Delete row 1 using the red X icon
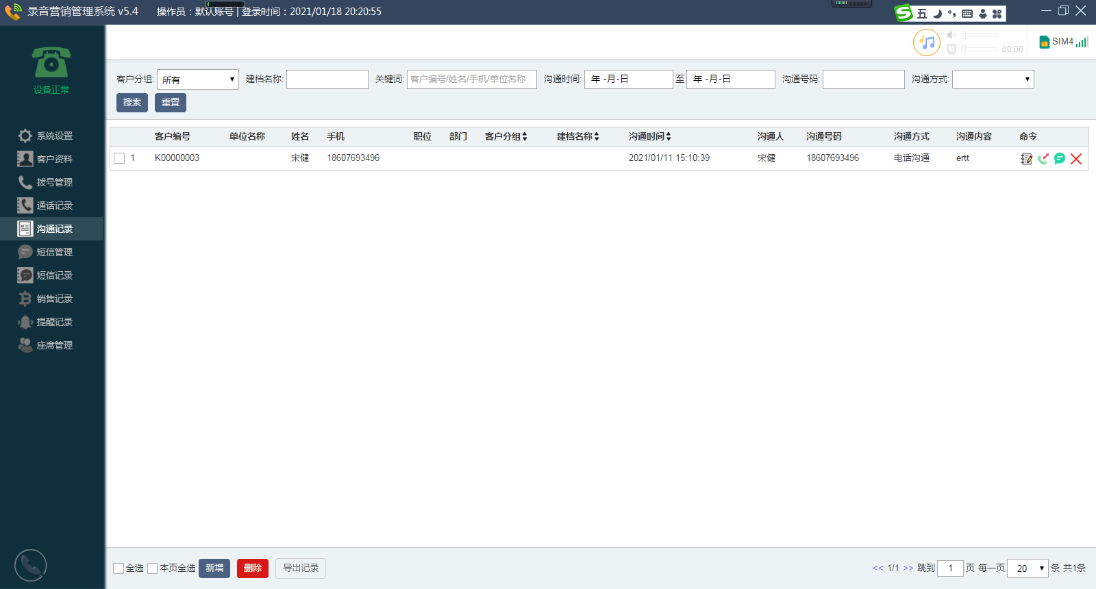 pyautogui.click(x=1076, y=159)
